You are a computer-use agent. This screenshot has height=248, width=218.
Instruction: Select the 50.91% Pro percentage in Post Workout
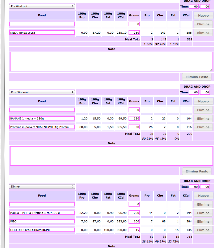tap(147, 139)
